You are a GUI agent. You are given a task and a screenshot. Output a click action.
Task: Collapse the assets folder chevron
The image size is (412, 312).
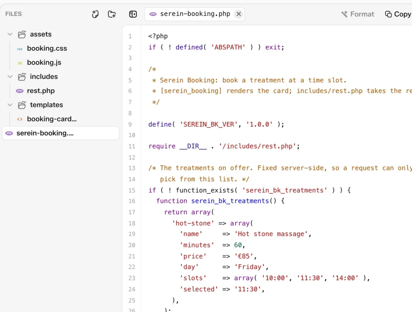(10, 34)
